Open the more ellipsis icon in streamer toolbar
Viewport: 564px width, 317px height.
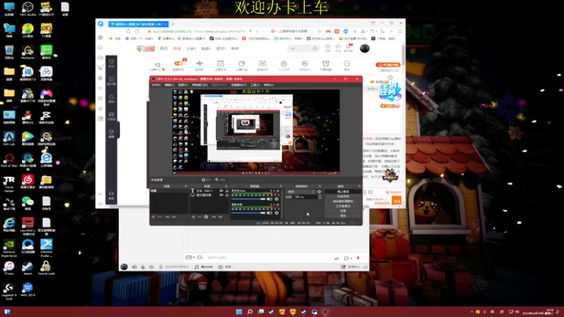(347, 65)
